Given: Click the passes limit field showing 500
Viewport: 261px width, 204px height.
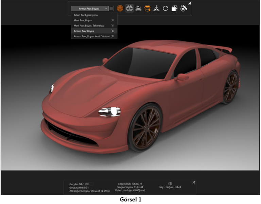Looking at the screenshot, I should pos(88,184).
